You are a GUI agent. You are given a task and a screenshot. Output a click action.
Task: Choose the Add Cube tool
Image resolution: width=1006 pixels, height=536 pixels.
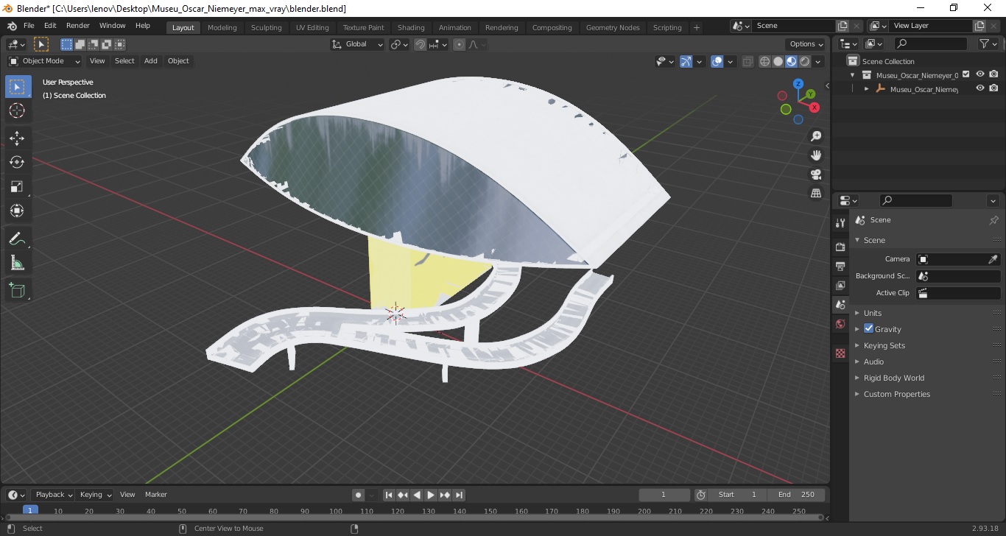pos(17,290)
